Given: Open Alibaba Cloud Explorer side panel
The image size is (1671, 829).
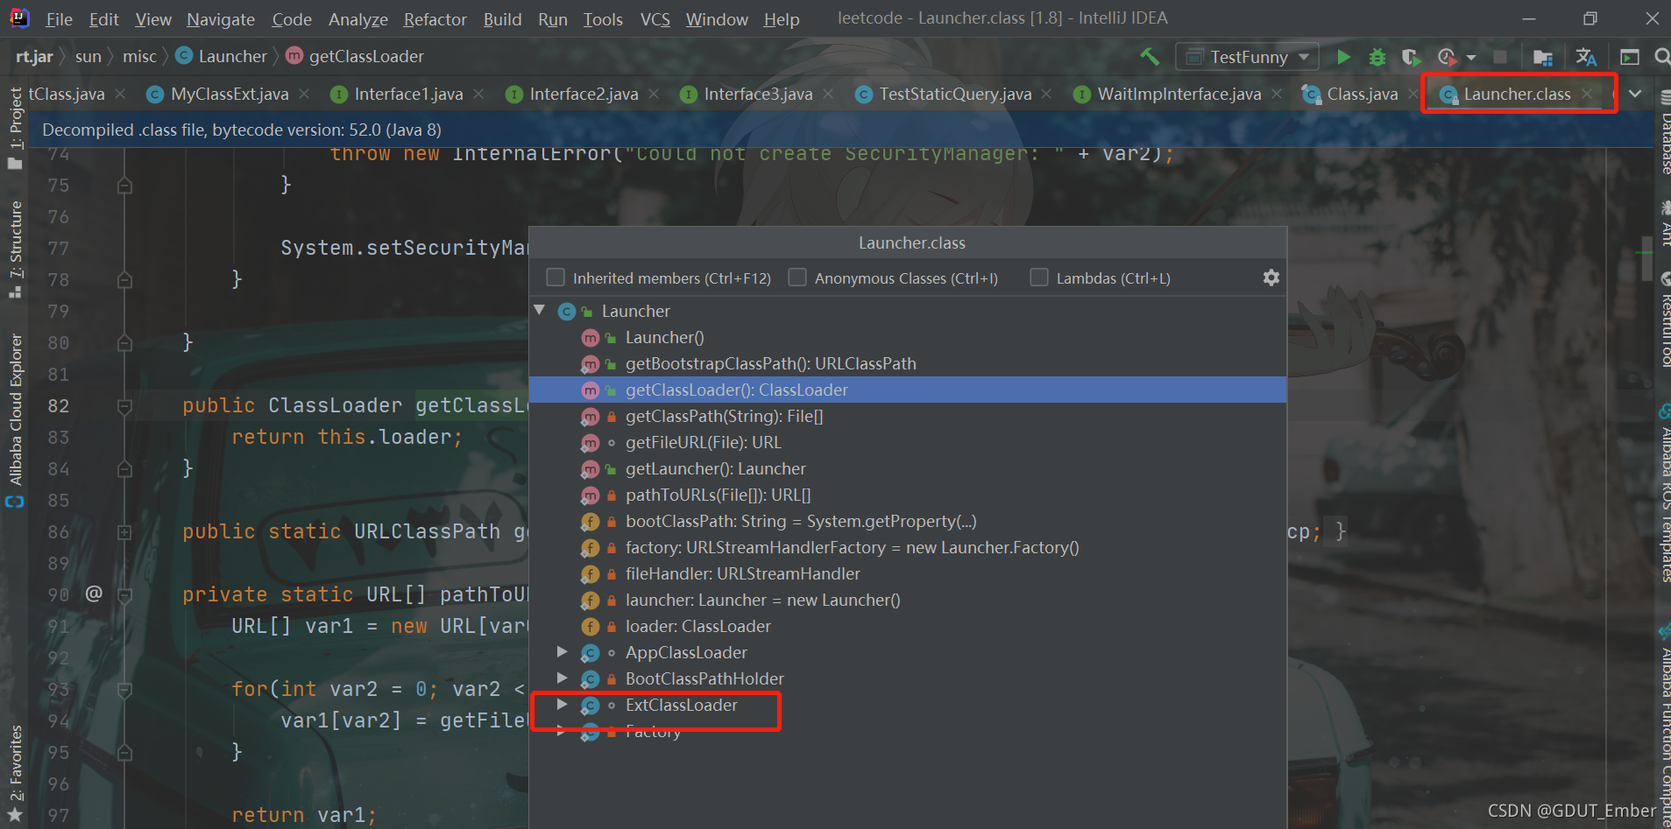Looking at the screenshot, I should pos(16,420).
